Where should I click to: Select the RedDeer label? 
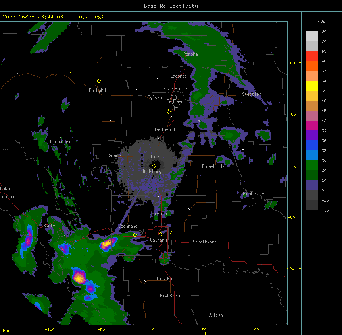175,101
